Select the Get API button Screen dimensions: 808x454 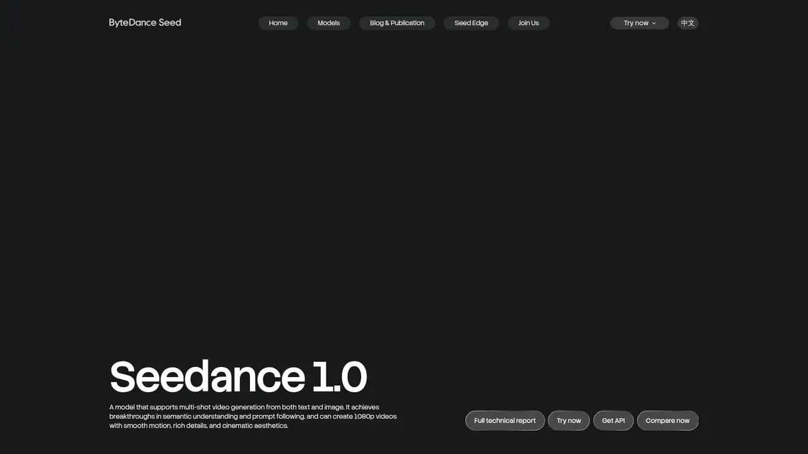614,421
